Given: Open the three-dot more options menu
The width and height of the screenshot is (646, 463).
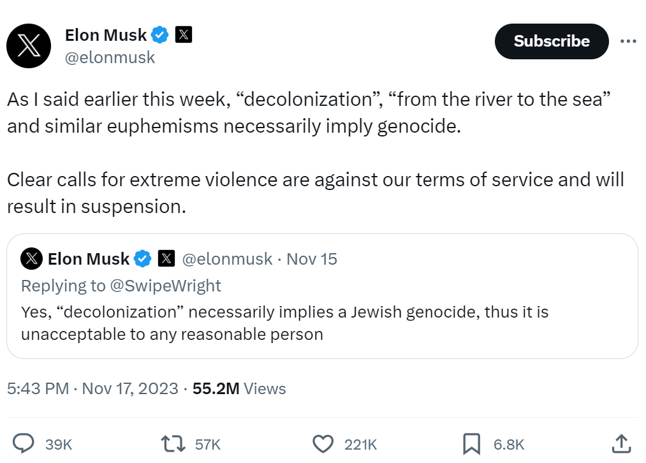Looking at the screenshot, I should coord(628,41).
